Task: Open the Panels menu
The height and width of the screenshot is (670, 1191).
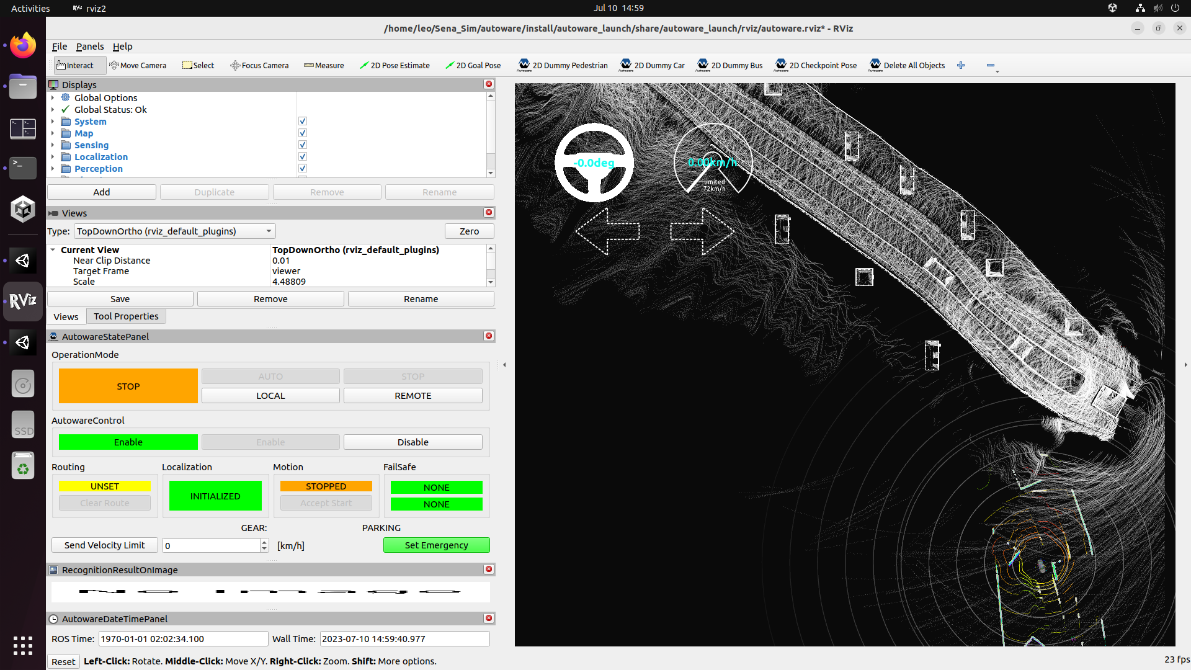Action: 90,47
